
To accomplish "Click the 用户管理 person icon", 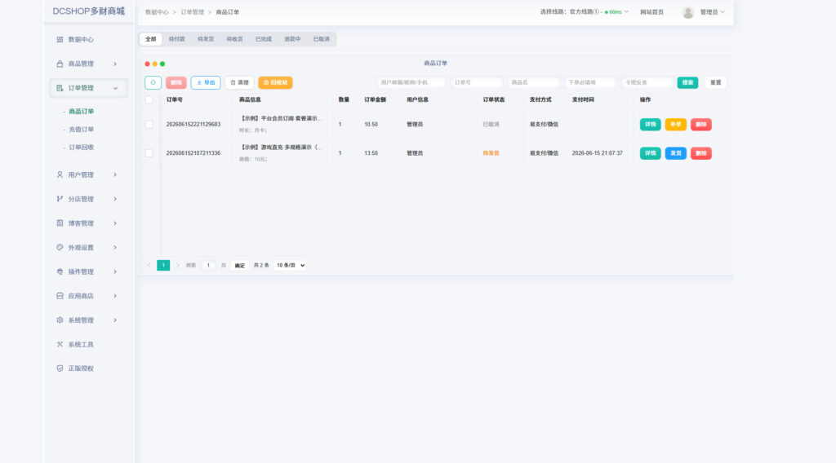I will tap(60, 174).
